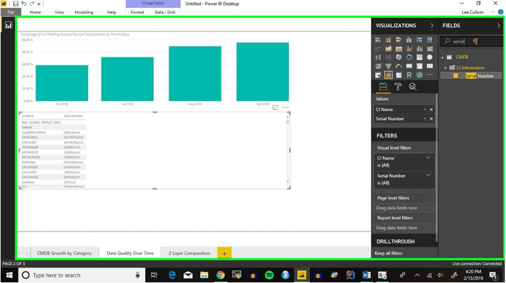
Task: Collapse the Visualizations pane
Action: click(432, 25)
